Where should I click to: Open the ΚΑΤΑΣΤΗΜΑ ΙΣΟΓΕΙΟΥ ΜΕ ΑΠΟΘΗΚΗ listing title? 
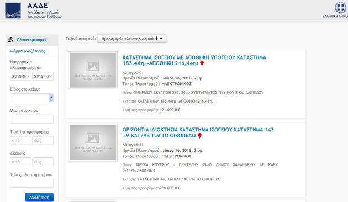click(194, 60)
